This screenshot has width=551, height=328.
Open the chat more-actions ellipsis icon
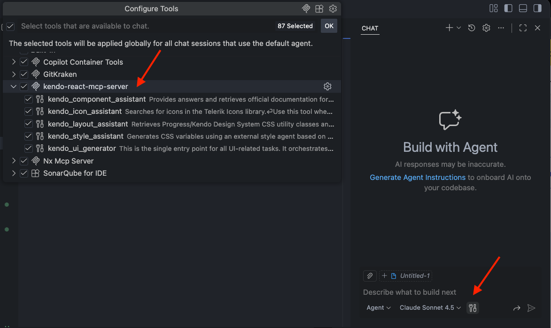pos(501,28)
